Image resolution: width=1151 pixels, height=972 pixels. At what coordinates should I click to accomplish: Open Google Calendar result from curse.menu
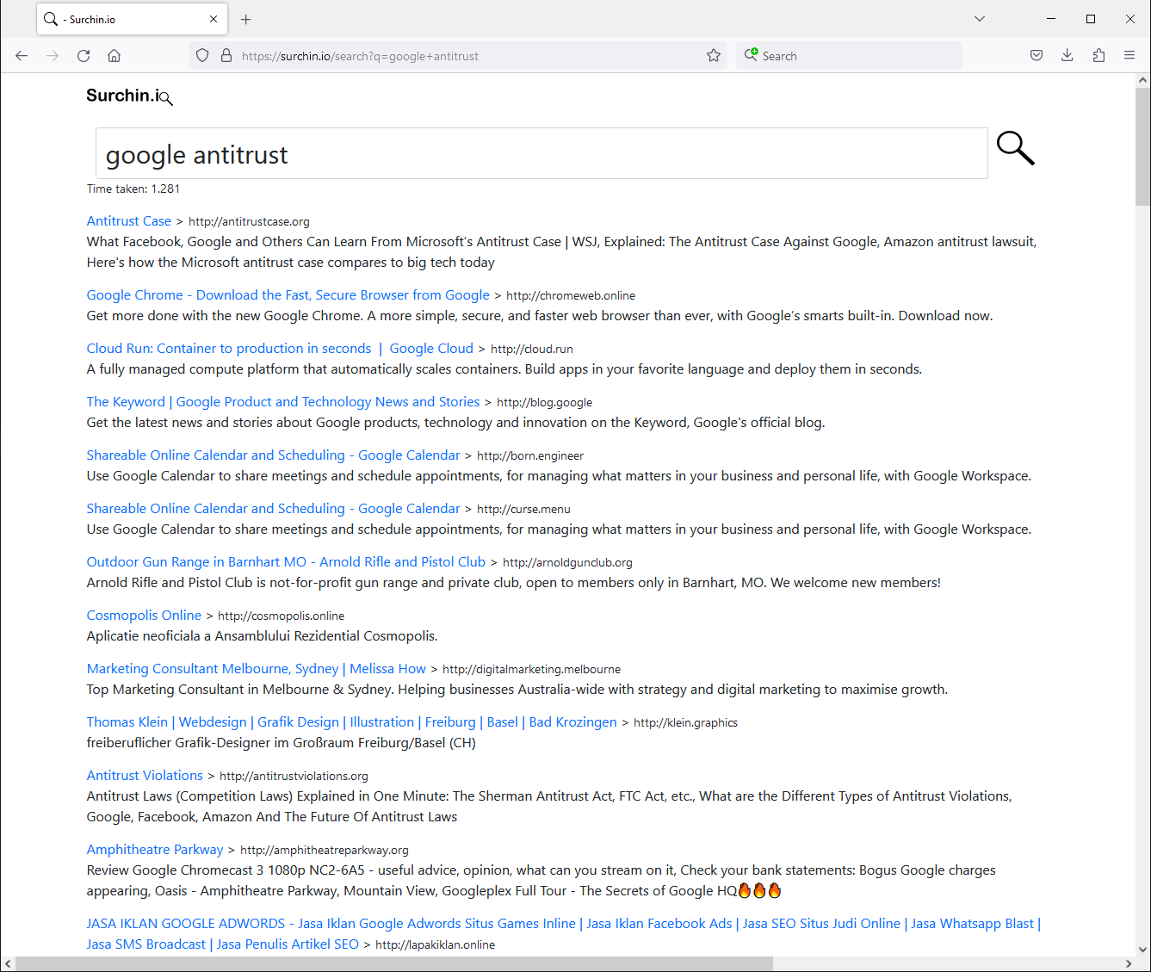point(273,509)
